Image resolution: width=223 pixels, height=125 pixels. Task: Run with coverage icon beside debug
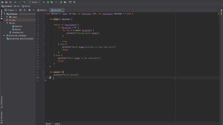click(x=52, y=2)
